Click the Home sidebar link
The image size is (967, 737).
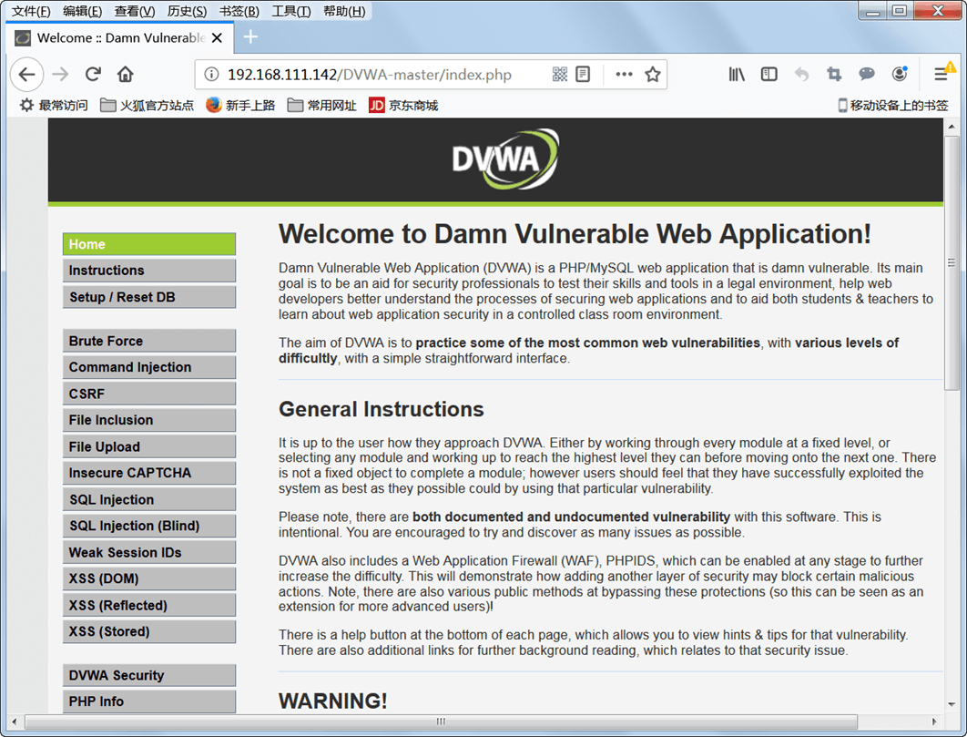(149, 244)
